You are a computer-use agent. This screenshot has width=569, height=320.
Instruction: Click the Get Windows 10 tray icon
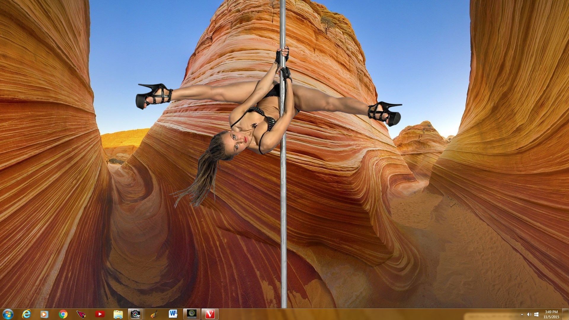(536, 314)
